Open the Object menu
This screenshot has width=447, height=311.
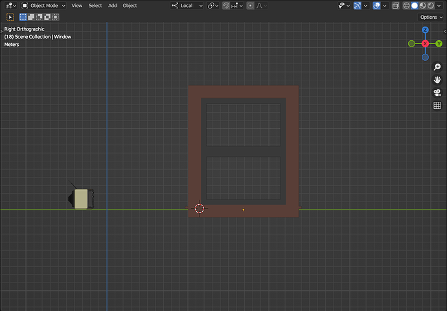(x=130, y=5)
